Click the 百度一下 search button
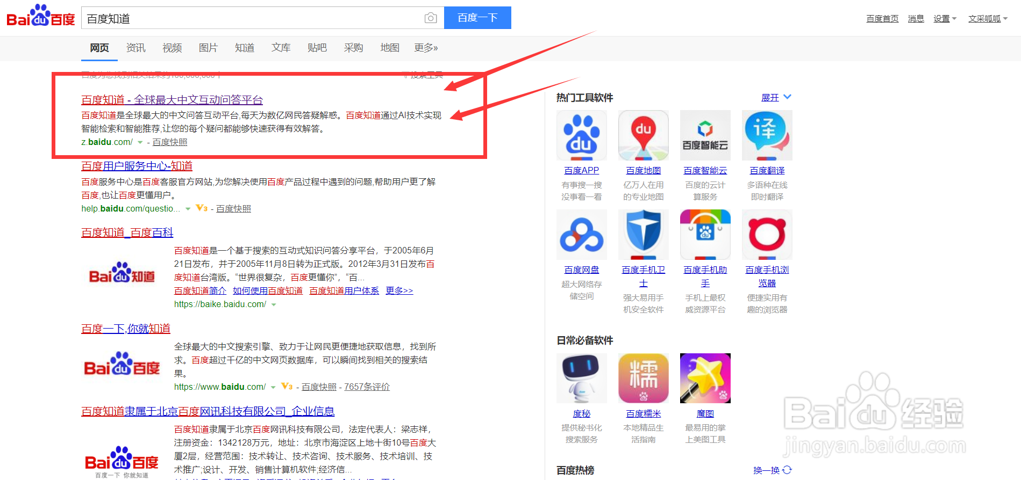The height and width of the screenshot is (480, 1021). (x=477, y=18)
